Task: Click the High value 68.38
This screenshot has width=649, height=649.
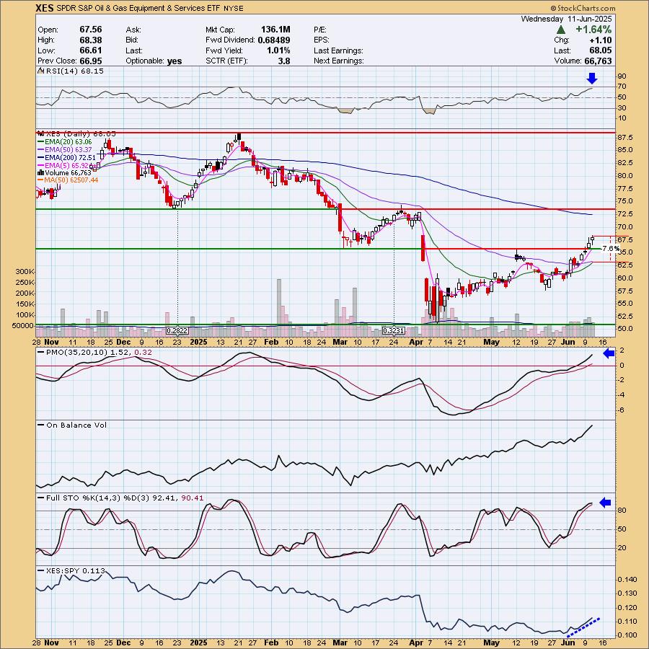Action: point(91,40)
